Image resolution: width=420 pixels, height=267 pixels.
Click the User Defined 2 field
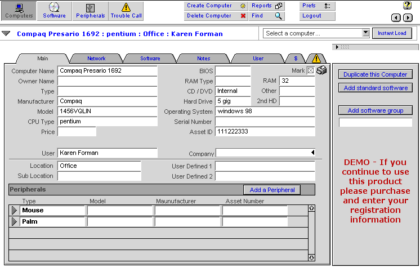(265, 176)
